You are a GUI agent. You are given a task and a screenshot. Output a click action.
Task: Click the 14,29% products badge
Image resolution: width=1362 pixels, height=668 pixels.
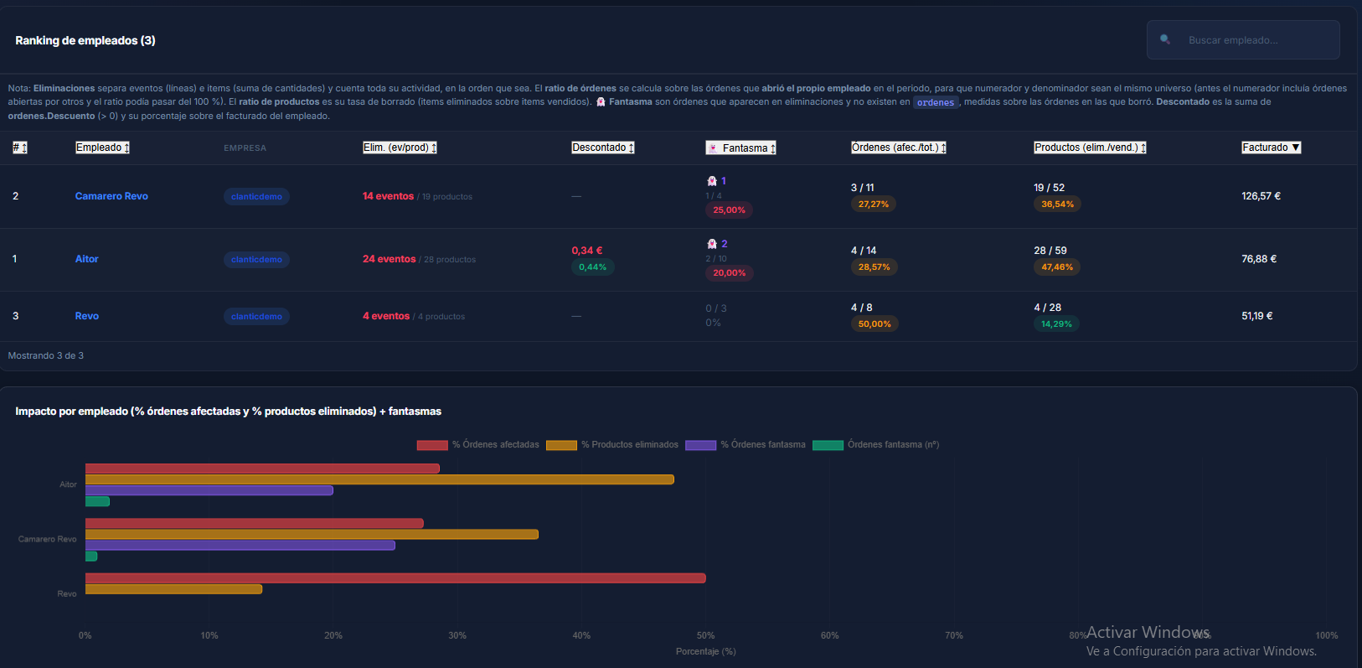pyautogui.click(x=1056, y=324)
